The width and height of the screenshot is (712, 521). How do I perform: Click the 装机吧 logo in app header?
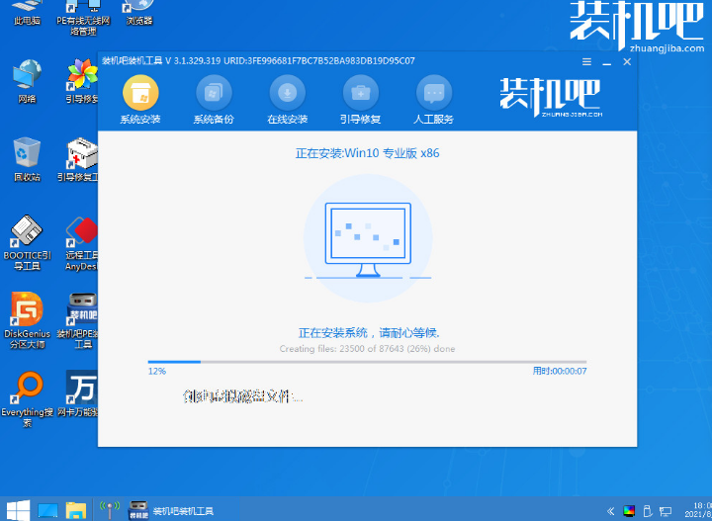[551, 98]
